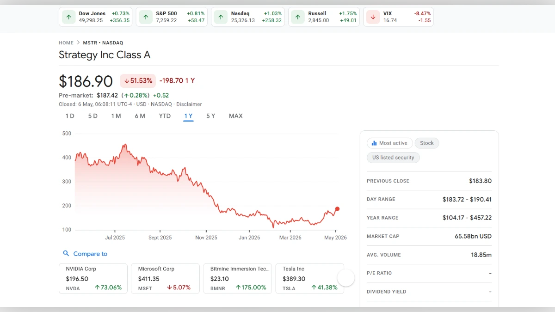555x312 pixels.
Task: Open the Nasdaq index card
Action: 248,17
